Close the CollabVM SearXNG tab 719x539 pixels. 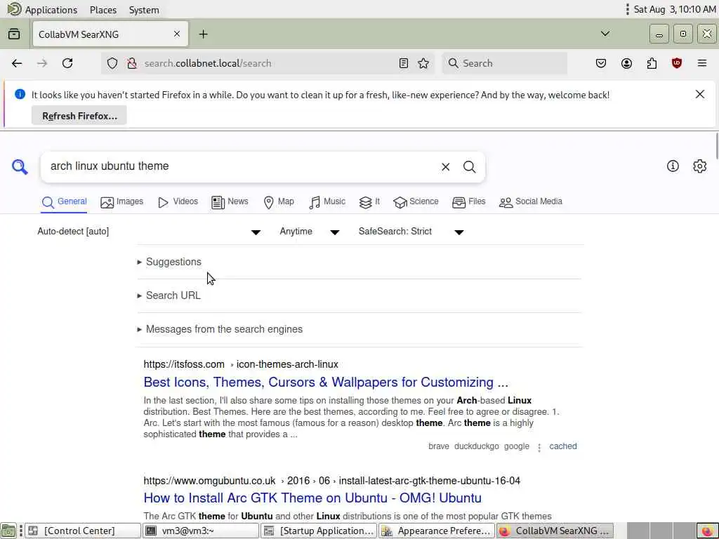click(176, 34)
